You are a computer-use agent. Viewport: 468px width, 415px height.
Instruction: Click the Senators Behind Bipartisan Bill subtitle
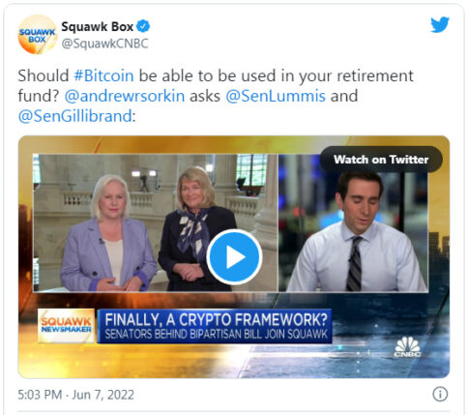click(216, 334)
